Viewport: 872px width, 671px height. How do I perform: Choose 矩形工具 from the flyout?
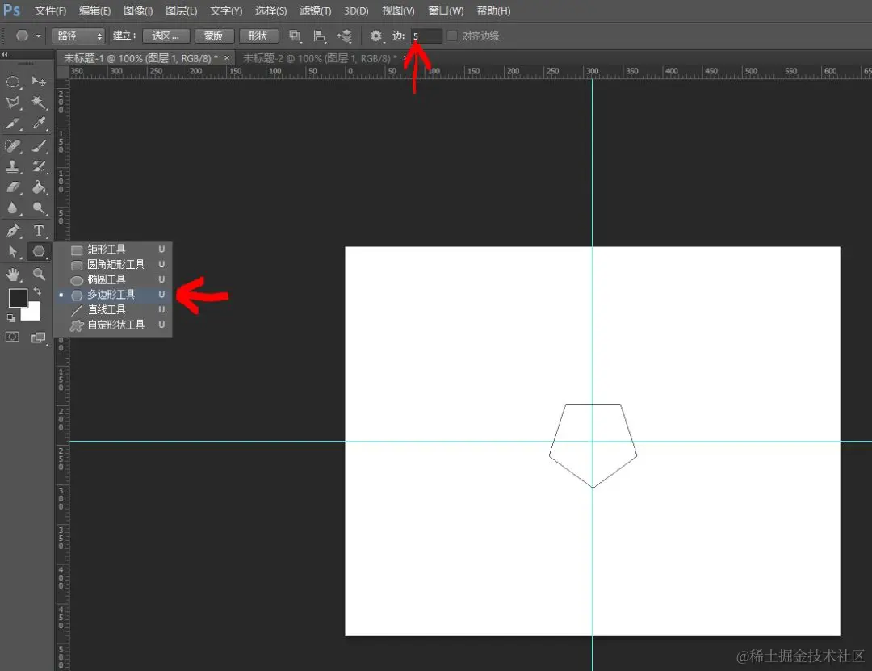[113, 250]
